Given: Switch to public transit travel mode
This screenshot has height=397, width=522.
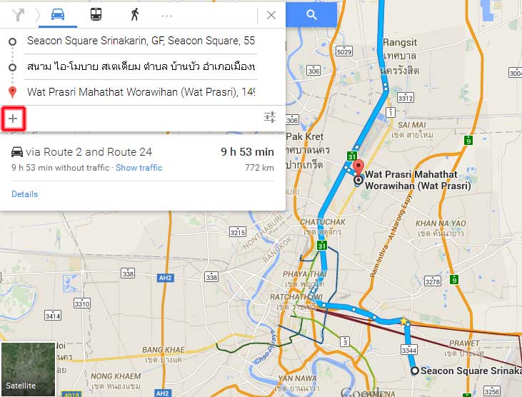Looking at the screenshot, I should point(96,15).
